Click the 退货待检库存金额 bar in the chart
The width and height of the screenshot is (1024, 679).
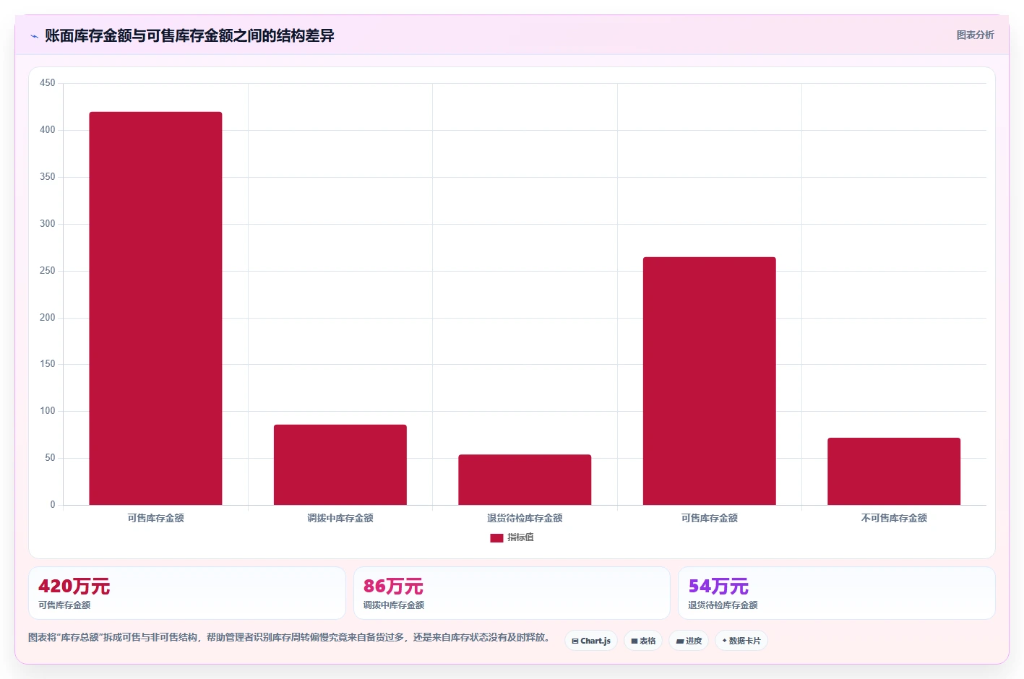tap(525, 480)
